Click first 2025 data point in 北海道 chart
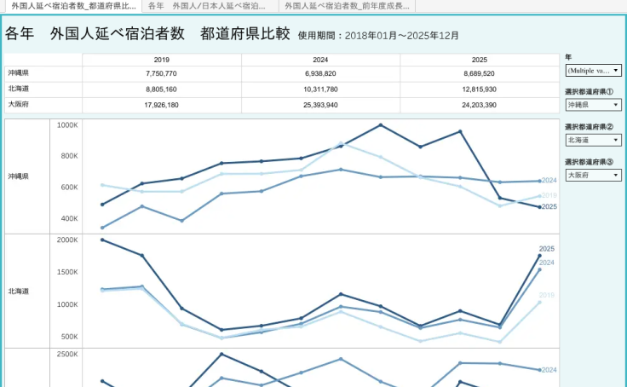Image resolution: width=627 pixels, height=387 pixels. click(x=102, y=240)
